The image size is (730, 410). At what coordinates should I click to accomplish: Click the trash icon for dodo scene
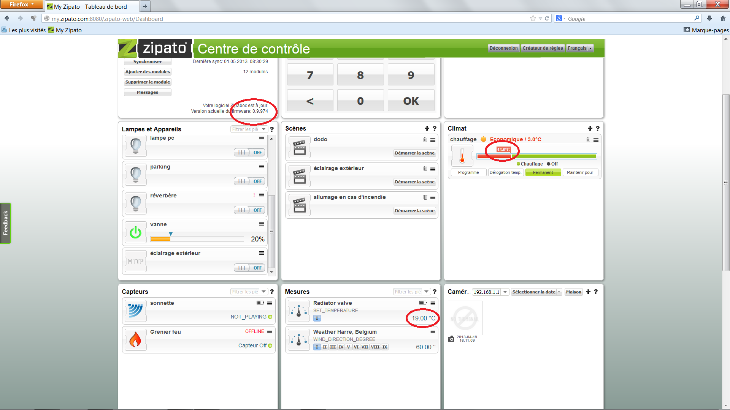pos(425,140)
